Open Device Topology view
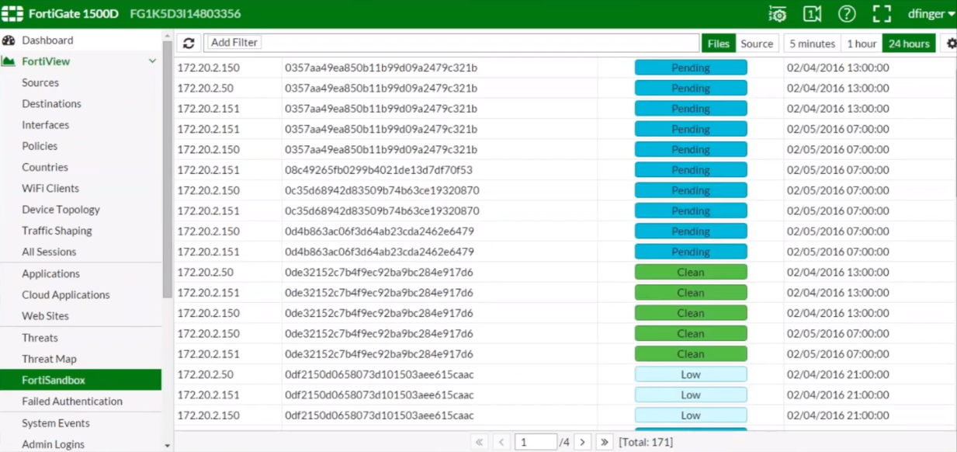This screenshot has height=452, width=957. (61, 209)
